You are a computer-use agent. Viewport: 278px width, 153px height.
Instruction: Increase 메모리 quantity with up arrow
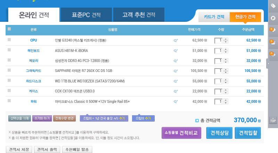(226, 60)
